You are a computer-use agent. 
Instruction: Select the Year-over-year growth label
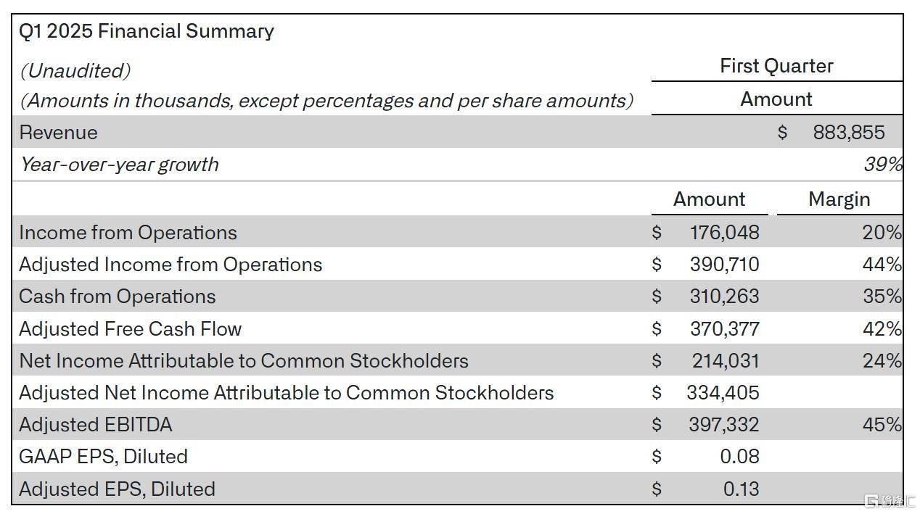click(x=119, y=165)
